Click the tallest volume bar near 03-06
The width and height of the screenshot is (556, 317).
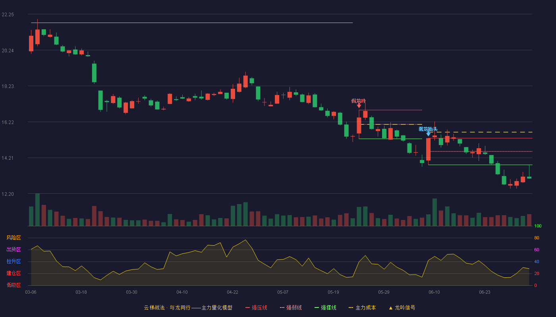click(x=37, y=210)
